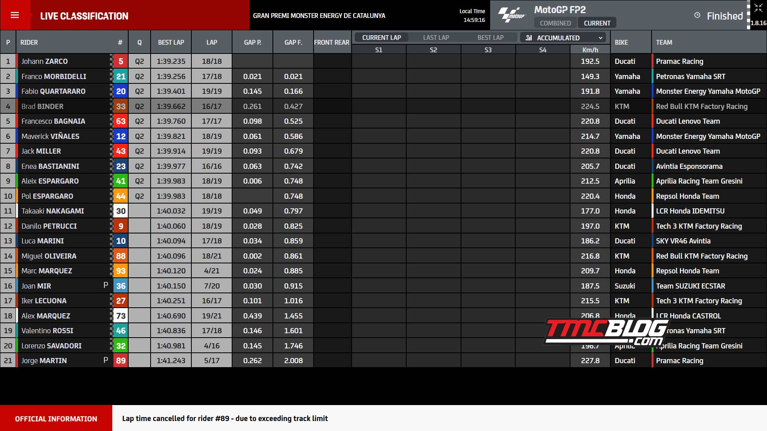767x431 pixels.
Task: Click number badge 44 for Pol Espargaro
Action: pos(121,196)
